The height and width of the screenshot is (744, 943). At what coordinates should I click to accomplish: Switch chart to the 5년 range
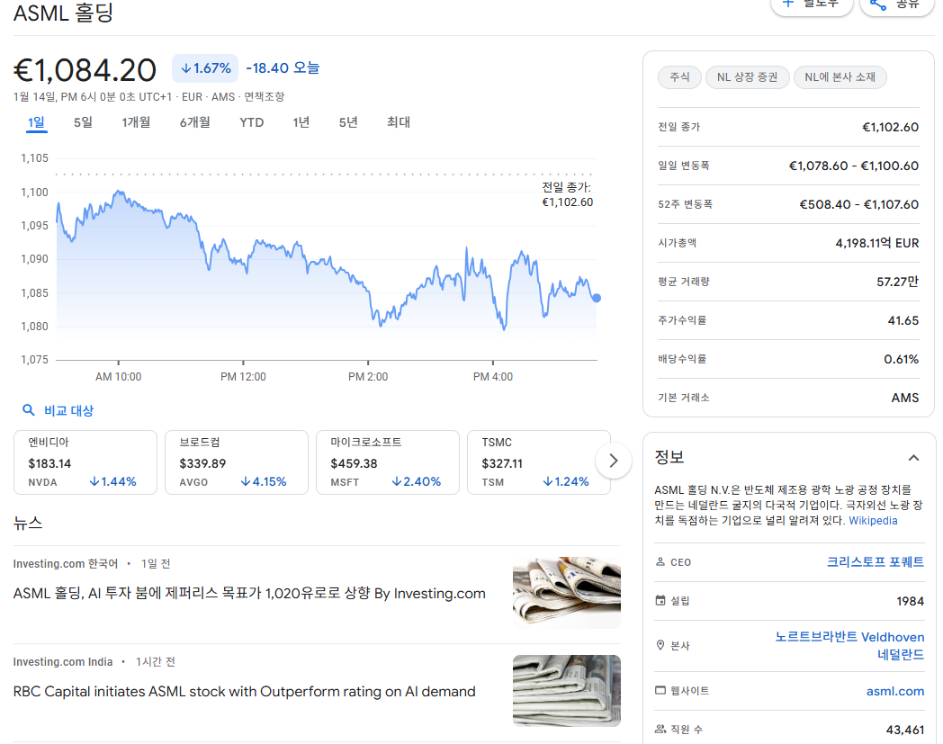pyautogui.click(x=348, y=122)
